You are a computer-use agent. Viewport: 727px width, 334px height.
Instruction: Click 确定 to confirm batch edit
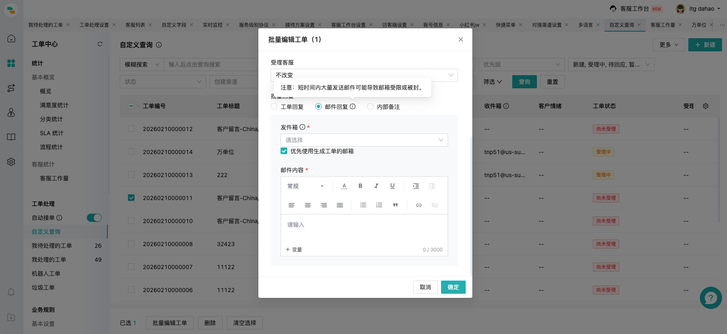point(453,287)
